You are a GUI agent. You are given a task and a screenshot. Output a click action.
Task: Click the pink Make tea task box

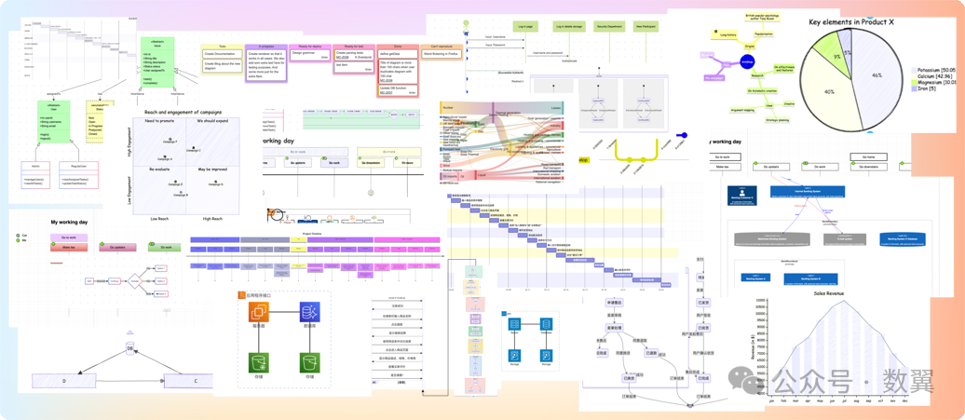click(x=68, y=247)
